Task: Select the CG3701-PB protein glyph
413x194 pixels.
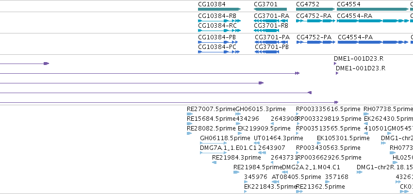Action: click(267, 52)
